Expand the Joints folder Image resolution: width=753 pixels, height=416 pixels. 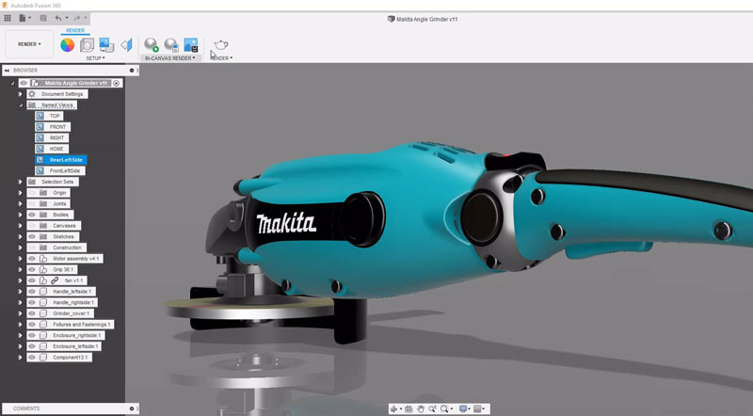click(20, 203)
